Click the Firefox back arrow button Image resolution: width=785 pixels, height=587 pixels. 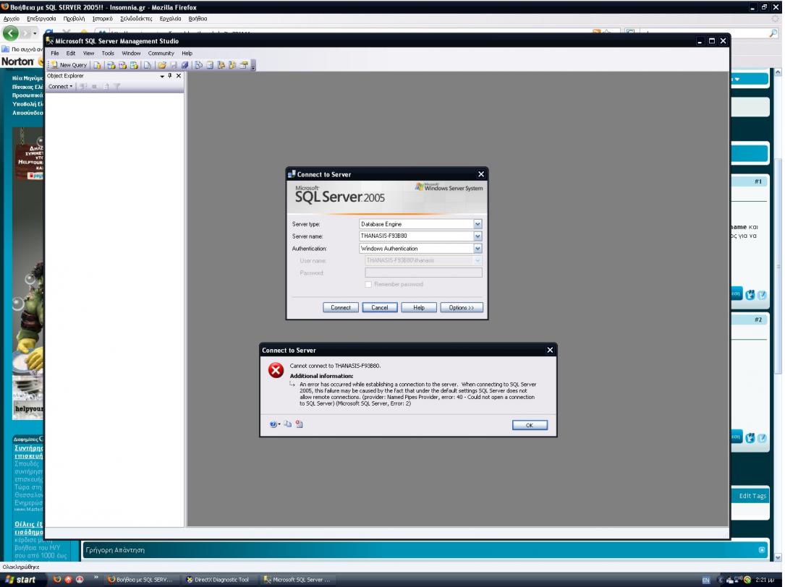point(11,33)
